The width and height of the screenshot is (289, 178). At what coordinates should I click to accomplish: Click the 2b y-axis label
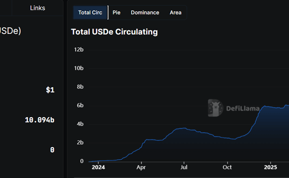coord(80,143)
